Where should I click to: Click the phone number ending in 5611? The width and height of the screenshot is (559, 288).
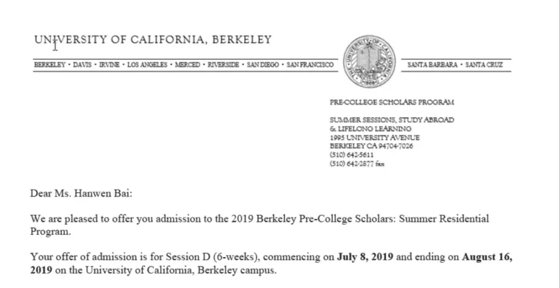351,155
